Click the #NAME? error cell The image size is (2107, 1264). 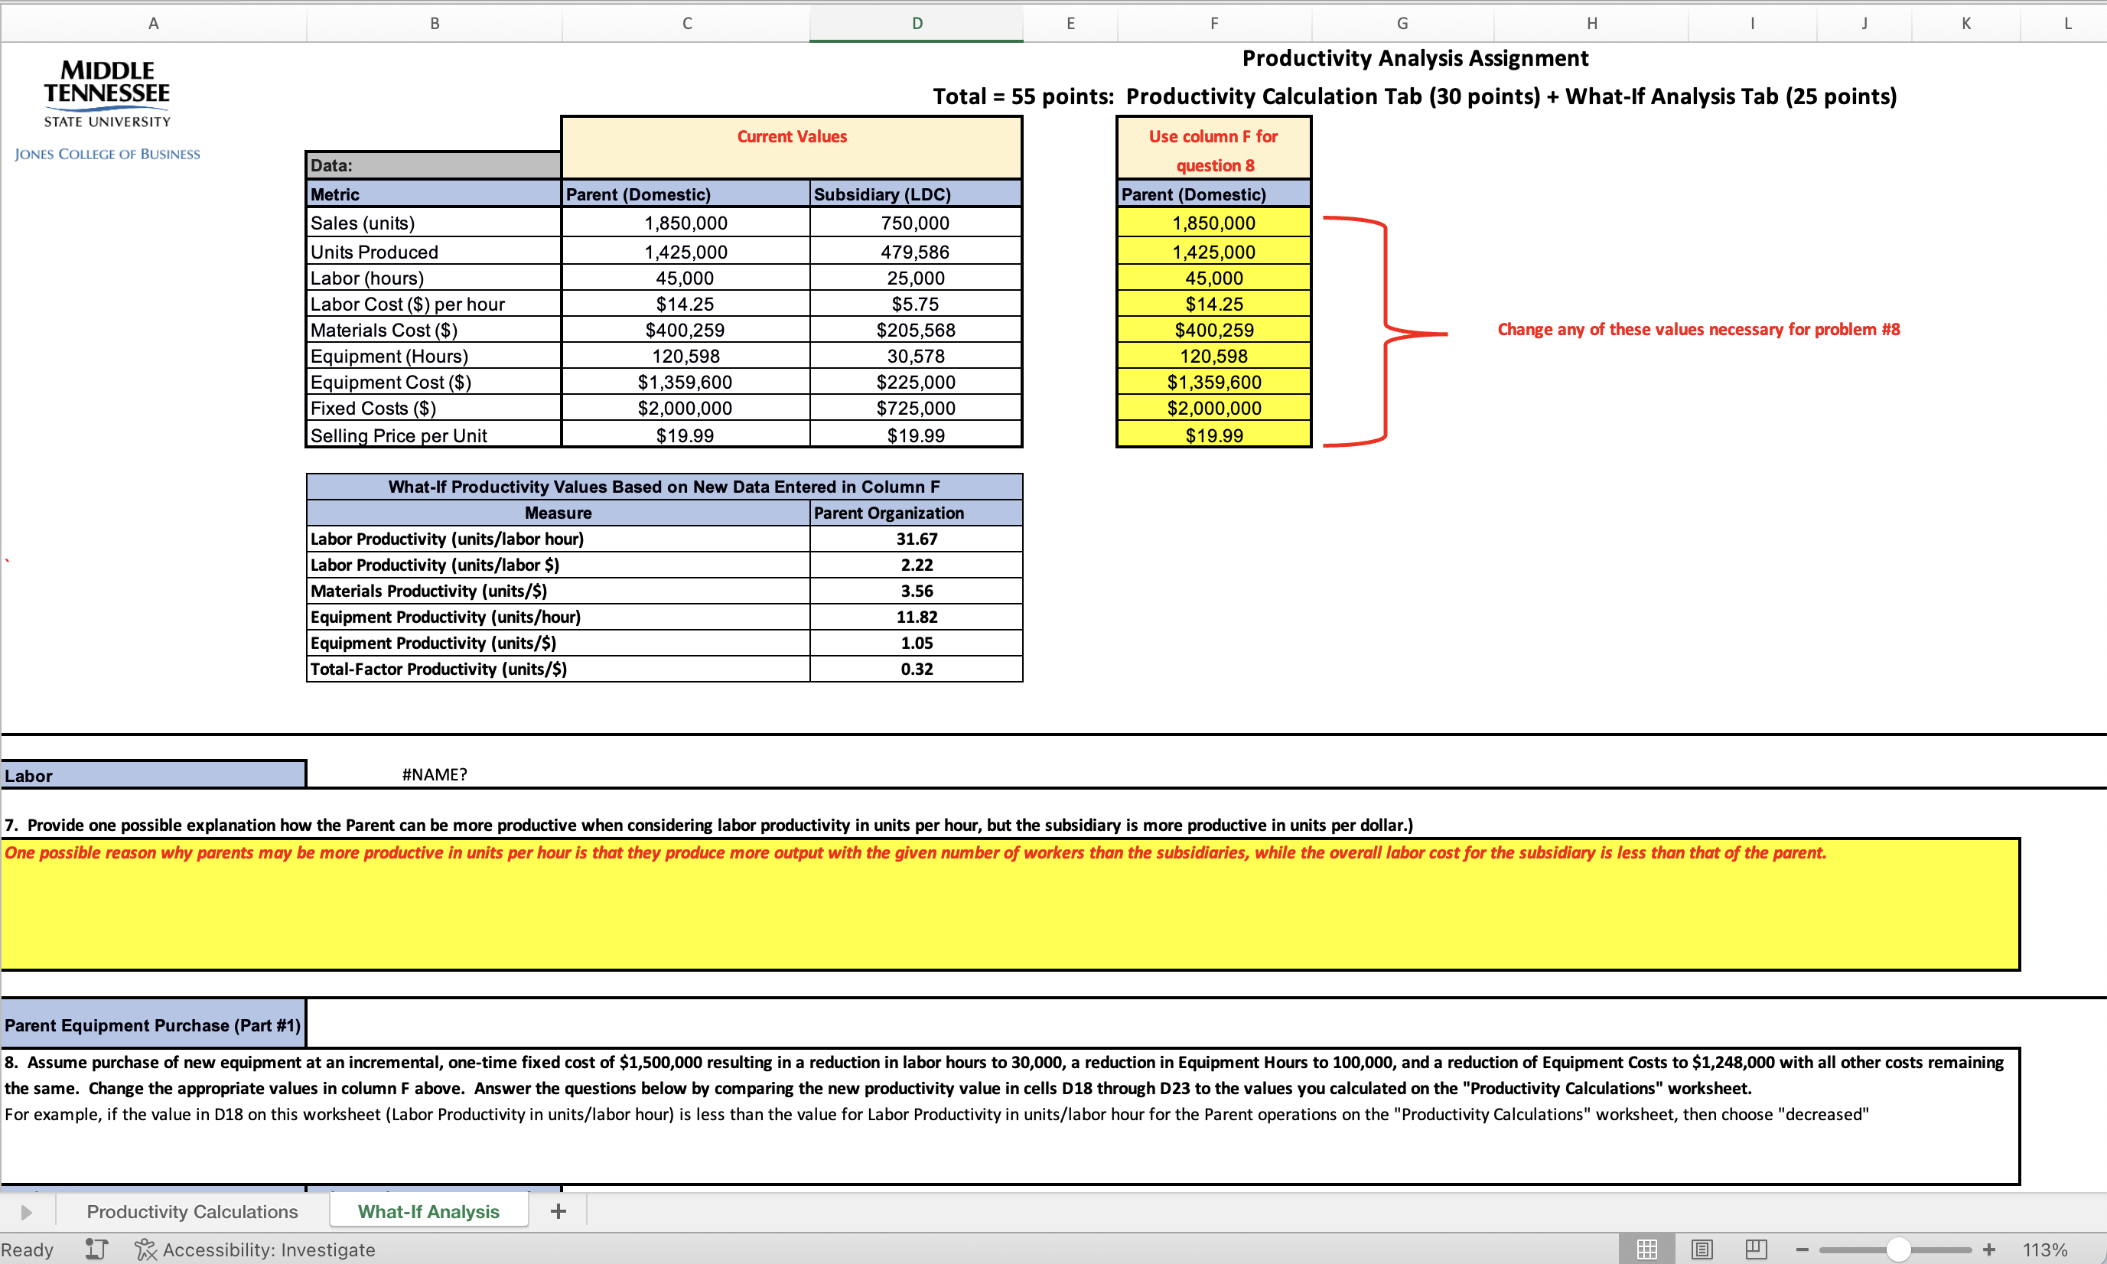(x=435, y=774)
